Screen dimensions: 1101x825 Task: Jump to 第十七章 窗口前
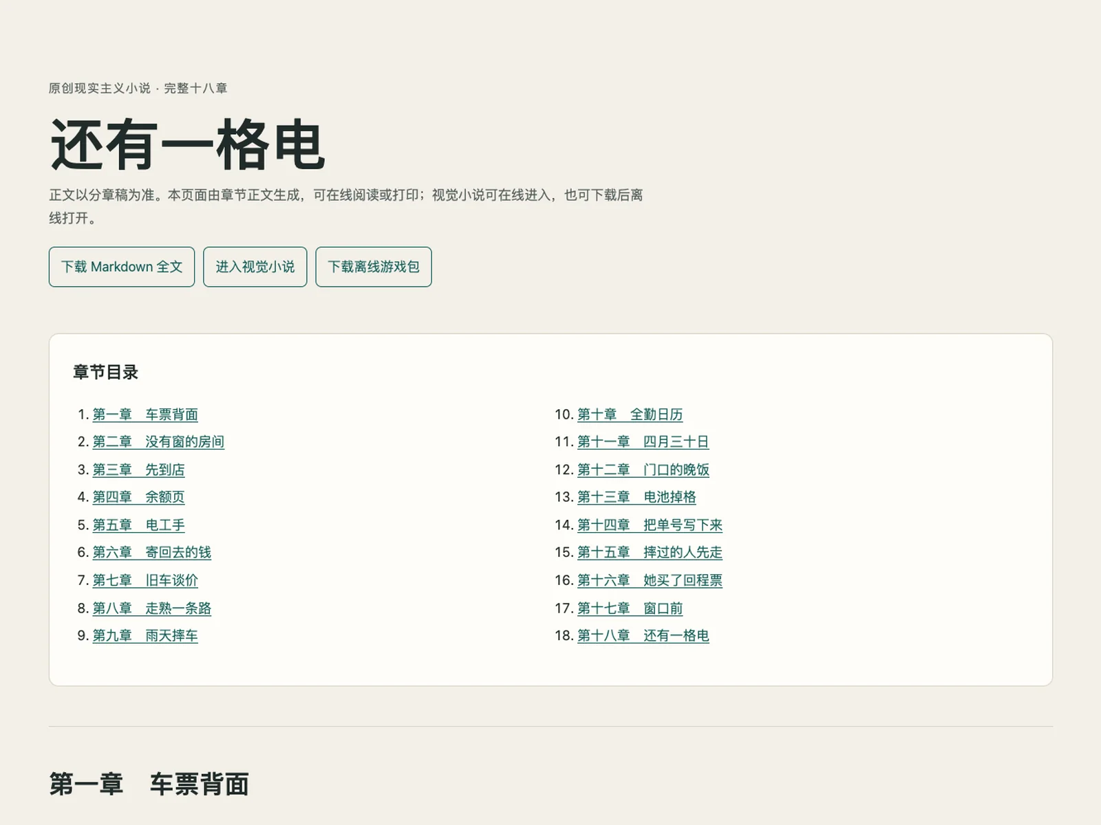pos(630,608)
